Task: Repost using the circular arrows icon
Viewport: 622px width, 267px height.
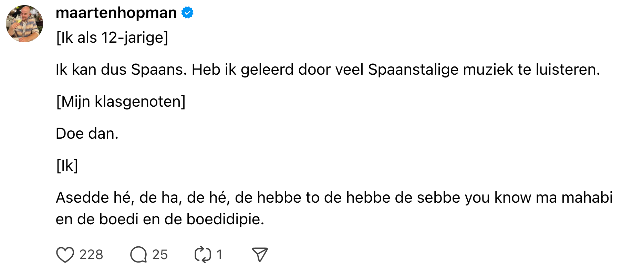Action: click(203, 255)
